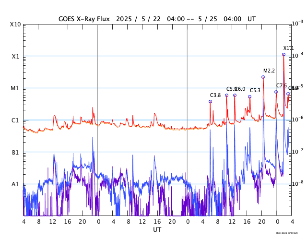Click the C3.8 flare label
This screenshot has width=307, height=240.
215,95
